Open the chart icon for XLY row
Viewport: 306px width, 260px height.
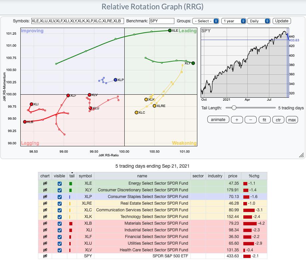[45, 190]
